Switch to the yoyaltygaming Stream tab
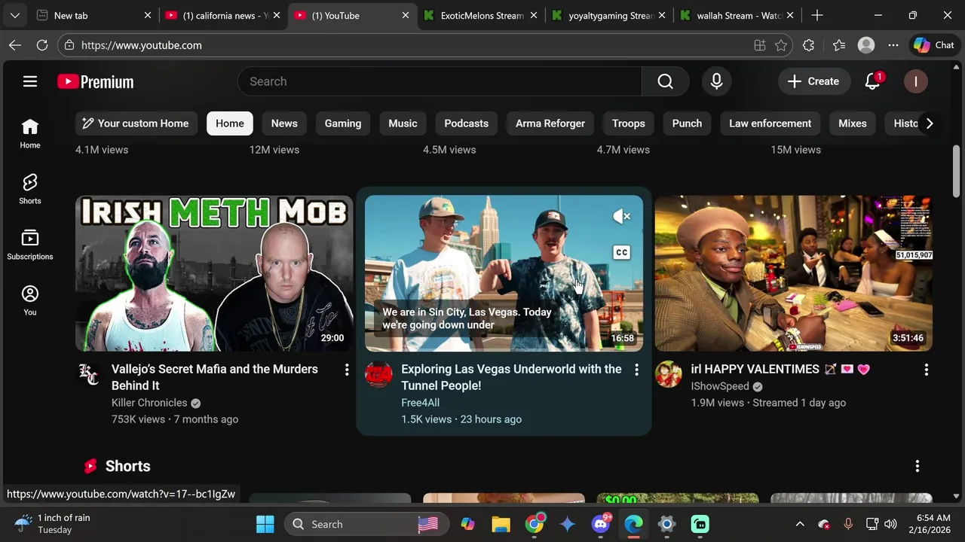The height and width of the screenshot is (542, 965). 609,15
